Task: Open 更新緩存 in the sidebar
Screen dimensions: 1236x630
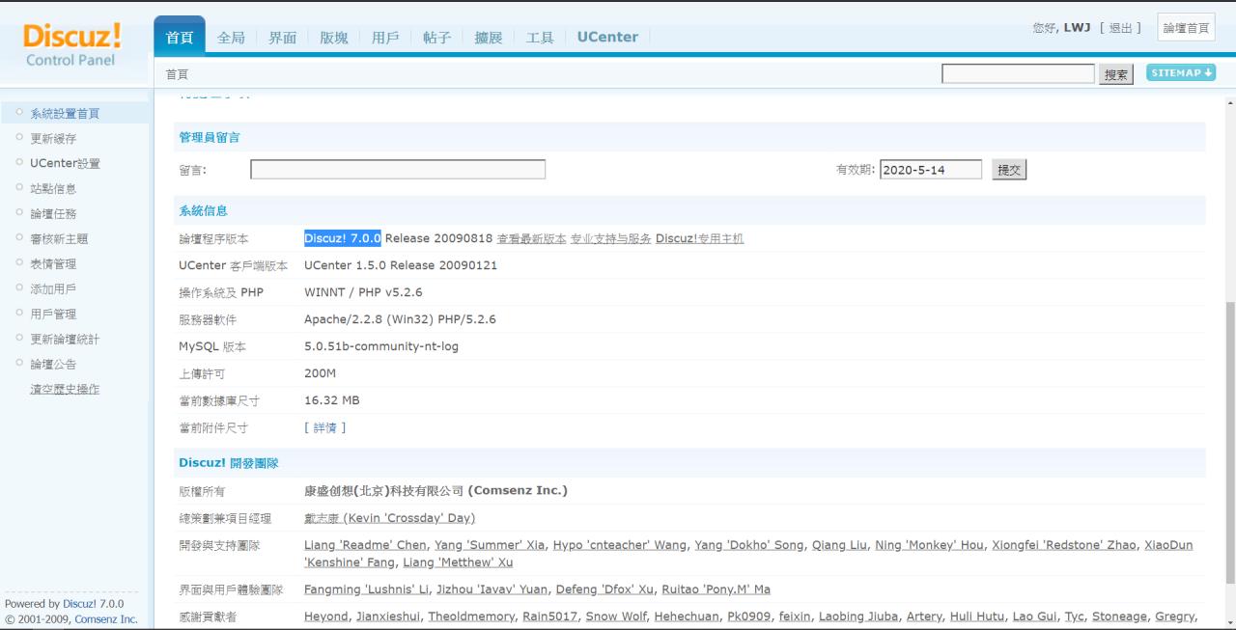Action: (x=53, y=139)
